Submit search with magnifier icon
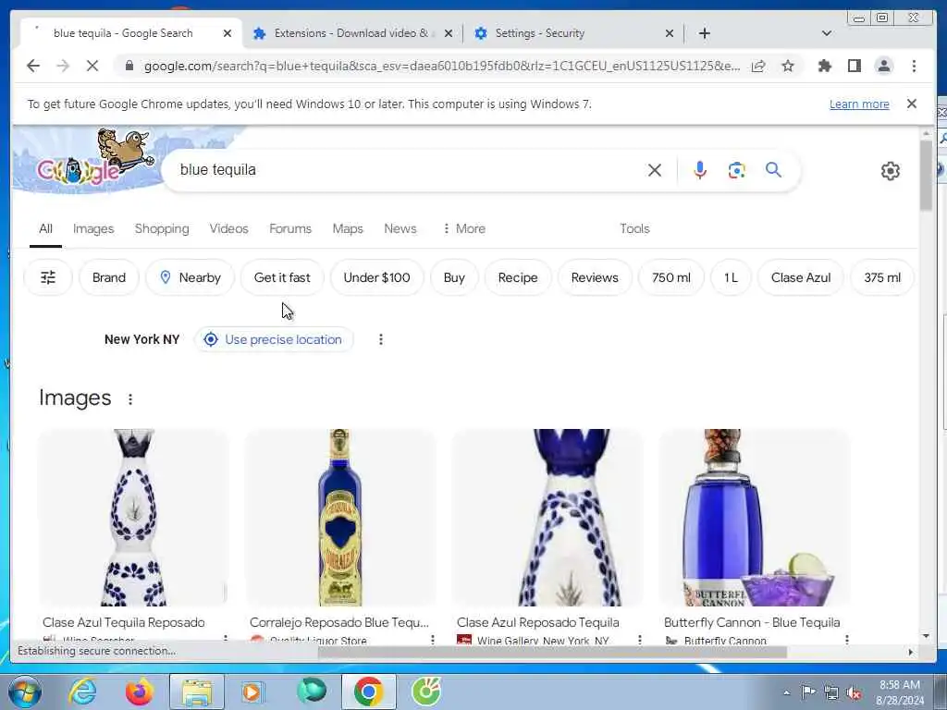Screen dimensions: 947x710 773,170
